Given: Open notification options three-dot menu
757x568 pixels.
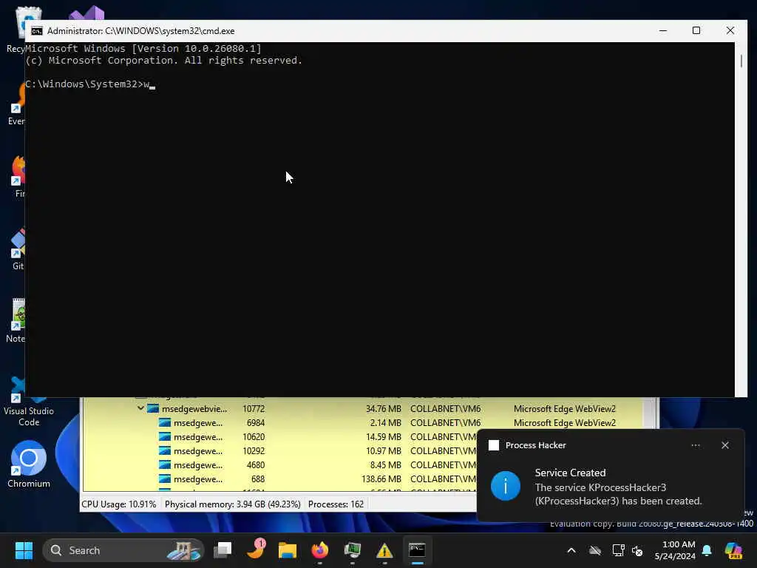Looking at the screenshot, I should click(695, 445).
